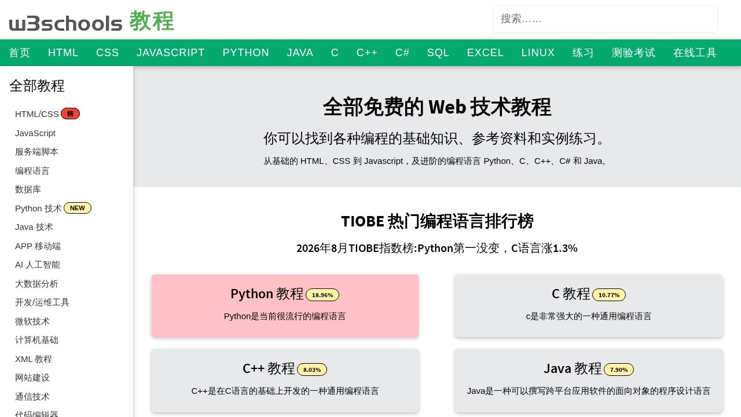Open 在线工具 in the navigation bar
This screenshot has height=417, width=741.
click(x=695, y=53)
